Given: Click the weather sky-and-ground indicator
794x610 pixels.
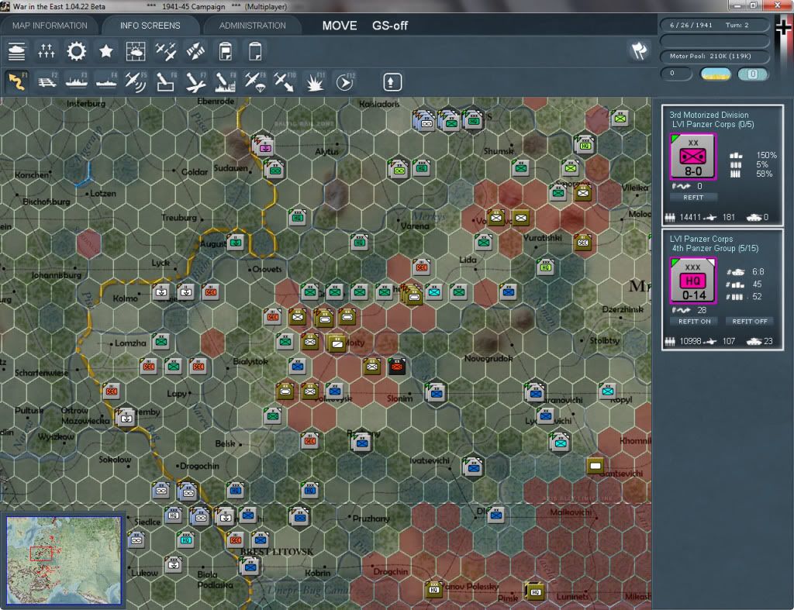Looking at the screenshot, I should (716, 74).
